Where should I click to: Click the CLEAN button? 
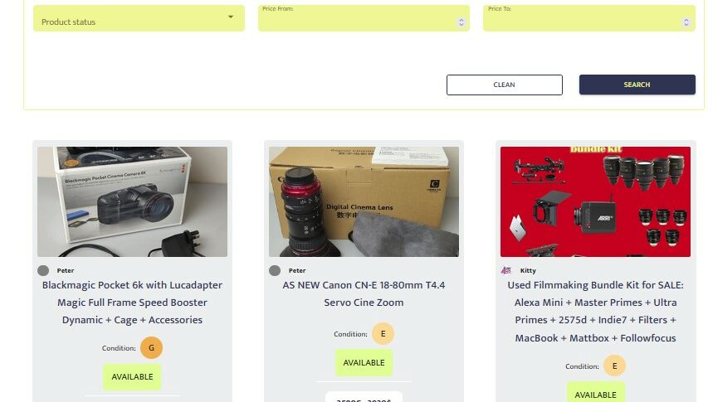(x=505, y=85)
